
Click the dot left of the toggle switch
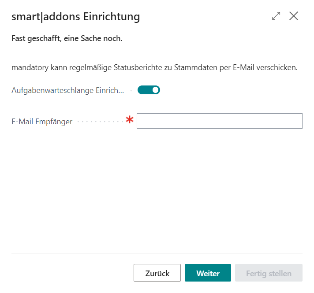(131, 91)
